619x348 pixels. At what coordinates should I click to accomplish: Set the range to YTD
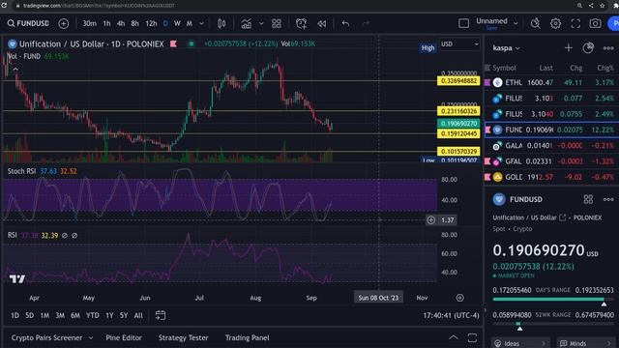point(93,315)
